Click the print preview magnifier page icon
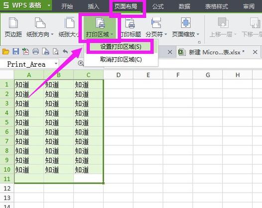The image size is (262, 208). 55,52
